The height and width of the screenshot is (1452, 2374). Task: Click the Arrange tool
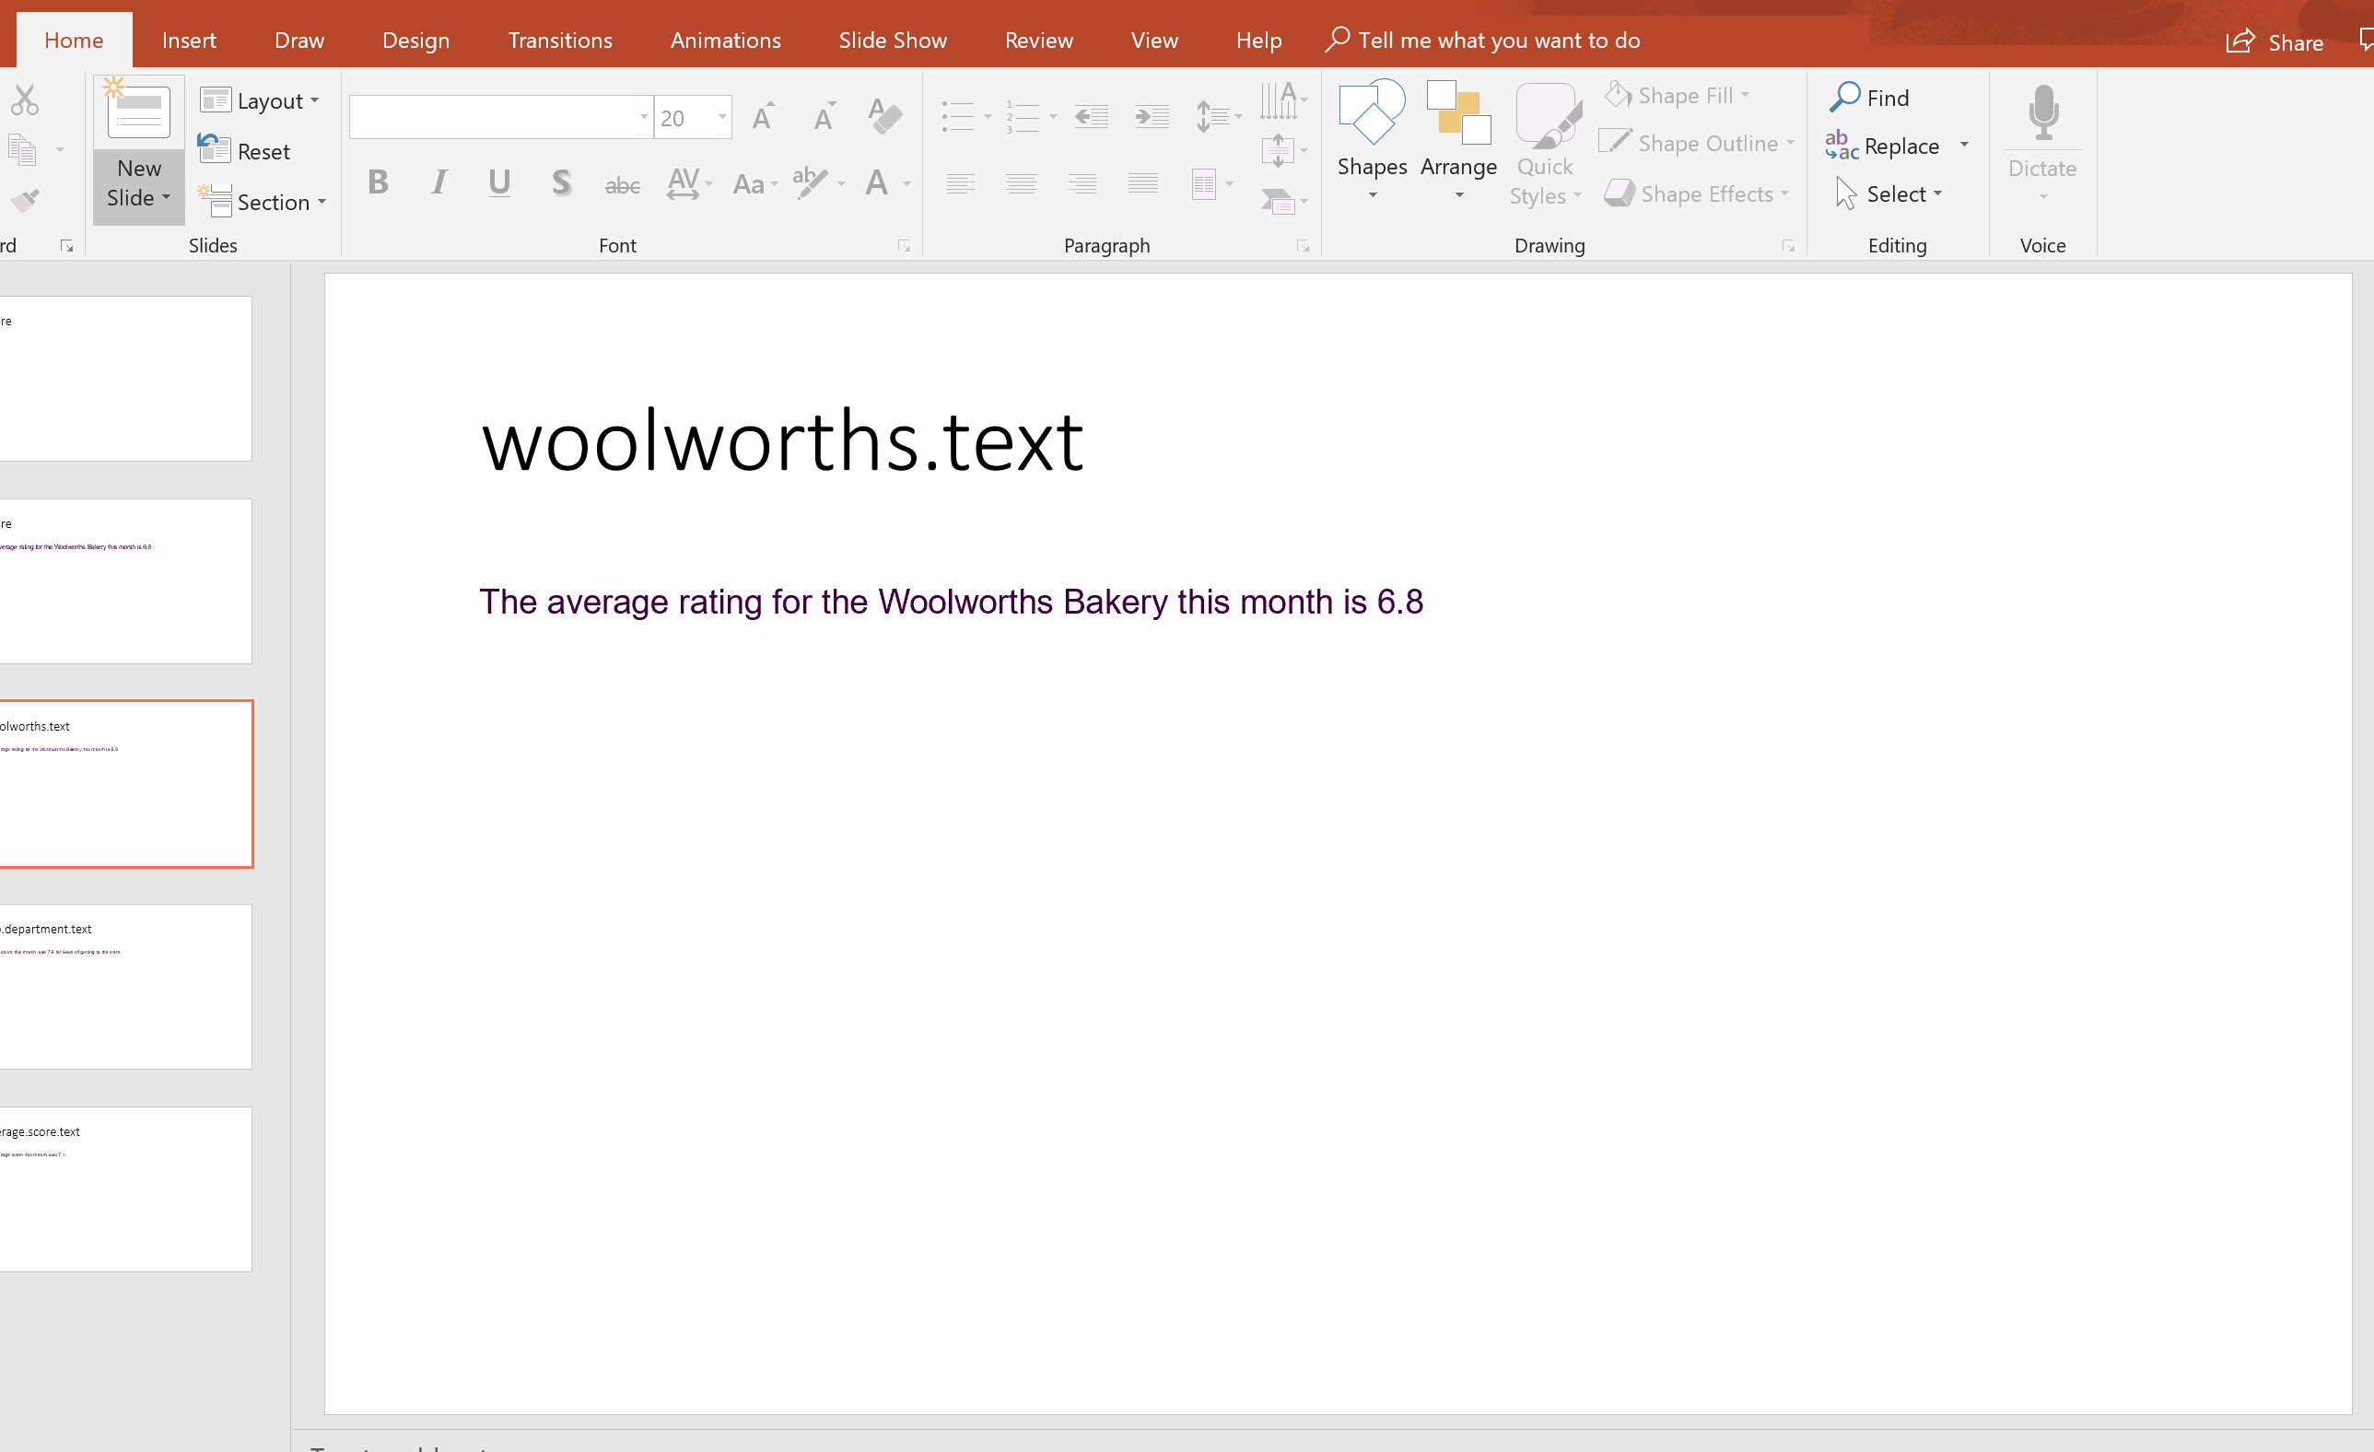[1457, 140]
